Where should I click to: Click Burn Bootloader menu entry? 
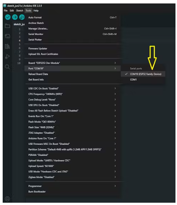click(72, 192)
